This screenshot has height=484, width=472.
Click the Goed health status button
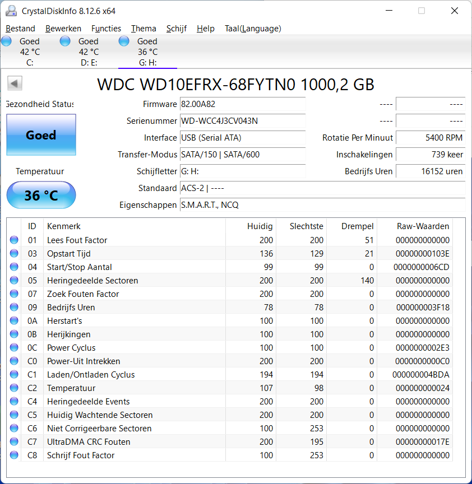(x=41, y=135)
